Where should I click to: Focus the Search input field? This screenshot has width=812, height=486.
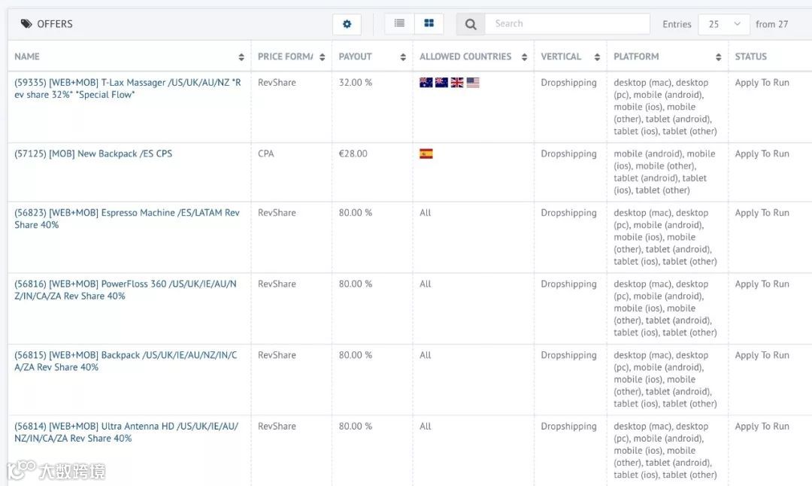click(567, 24)
